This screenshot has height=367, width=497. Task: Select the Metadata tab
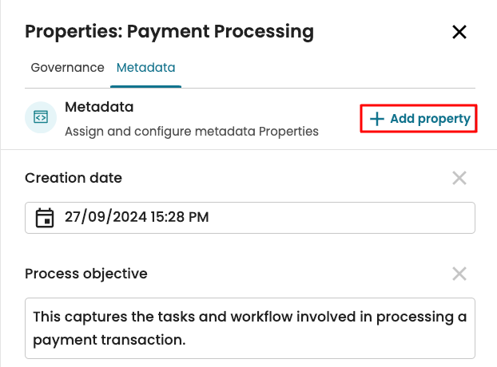pyautogui.click(x=146, y=68)
